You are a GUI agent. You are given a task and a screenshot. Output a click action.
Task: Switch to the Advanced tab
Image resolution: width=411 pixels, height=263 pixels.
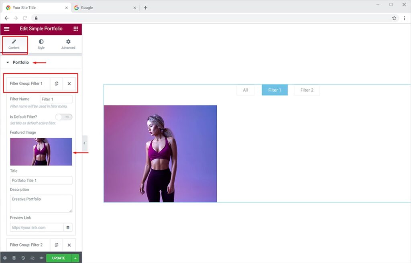tap(68, 44)
